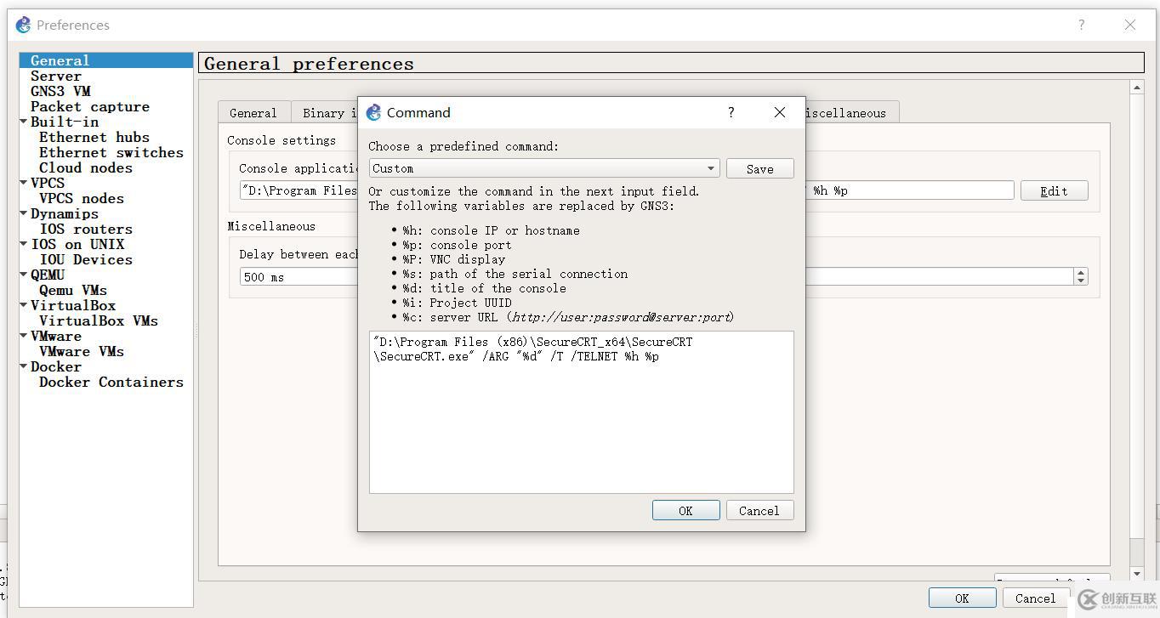Collapse the QEMU tree section
This screenshot has height=618, width=1160.
[x=24, y=275]
